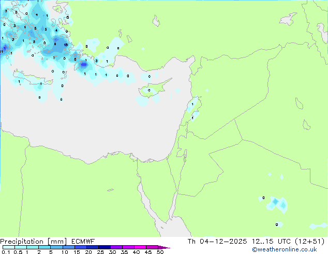This screenshot has height=254, width=328.
Task: Select the 0.5–1 mm legend color box
Action: click(21, 247)
